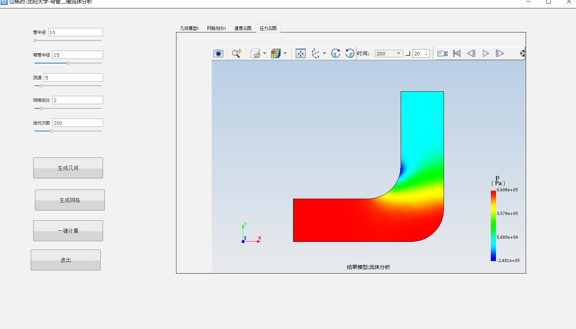This screenshot has width=576, height=329.
Task: Expand the toolbar overflow arrow
Action: click(x=522, y=53)
